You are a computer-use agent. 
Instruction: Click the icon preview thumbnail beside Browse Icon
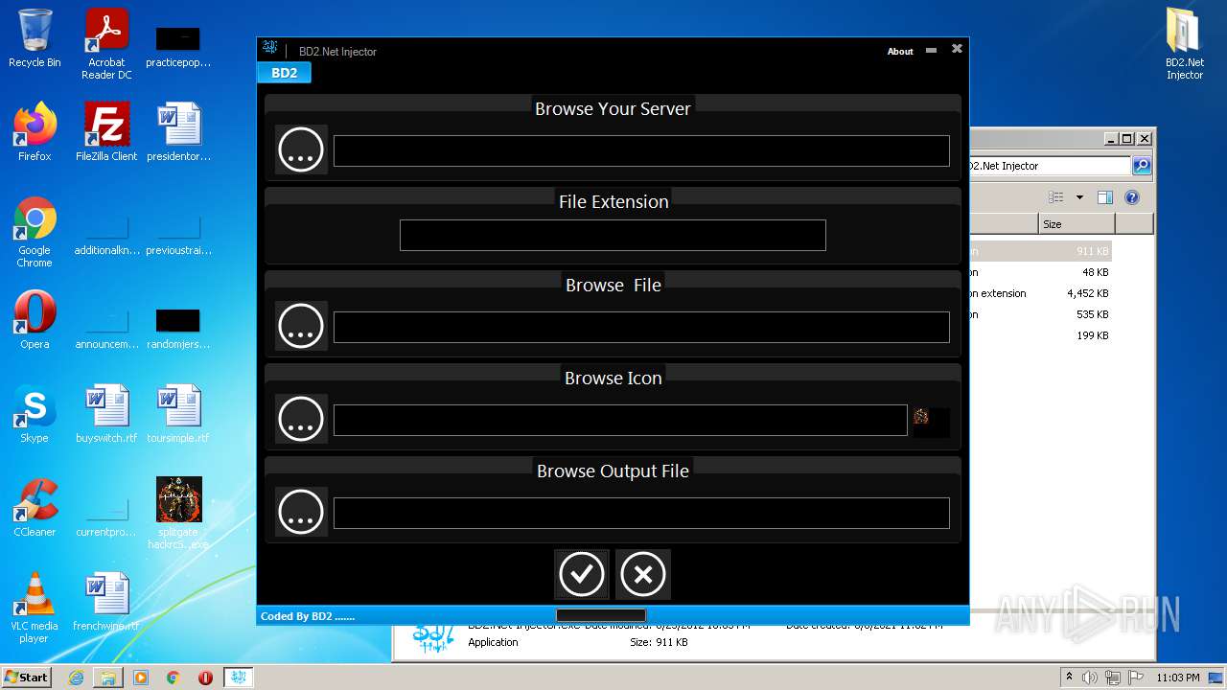pyautogui.click(x=931, y=422)
